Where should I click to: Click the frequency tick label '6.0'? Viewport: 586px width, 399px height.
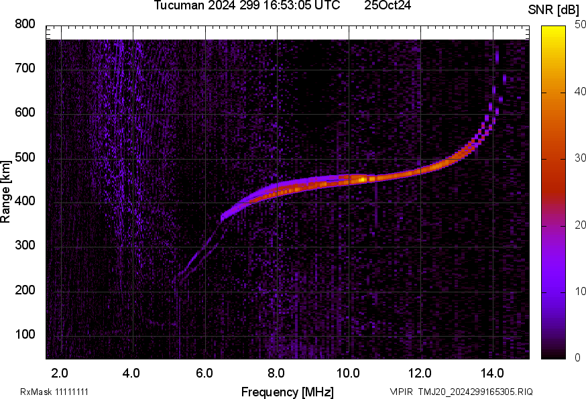click(204, 374)
